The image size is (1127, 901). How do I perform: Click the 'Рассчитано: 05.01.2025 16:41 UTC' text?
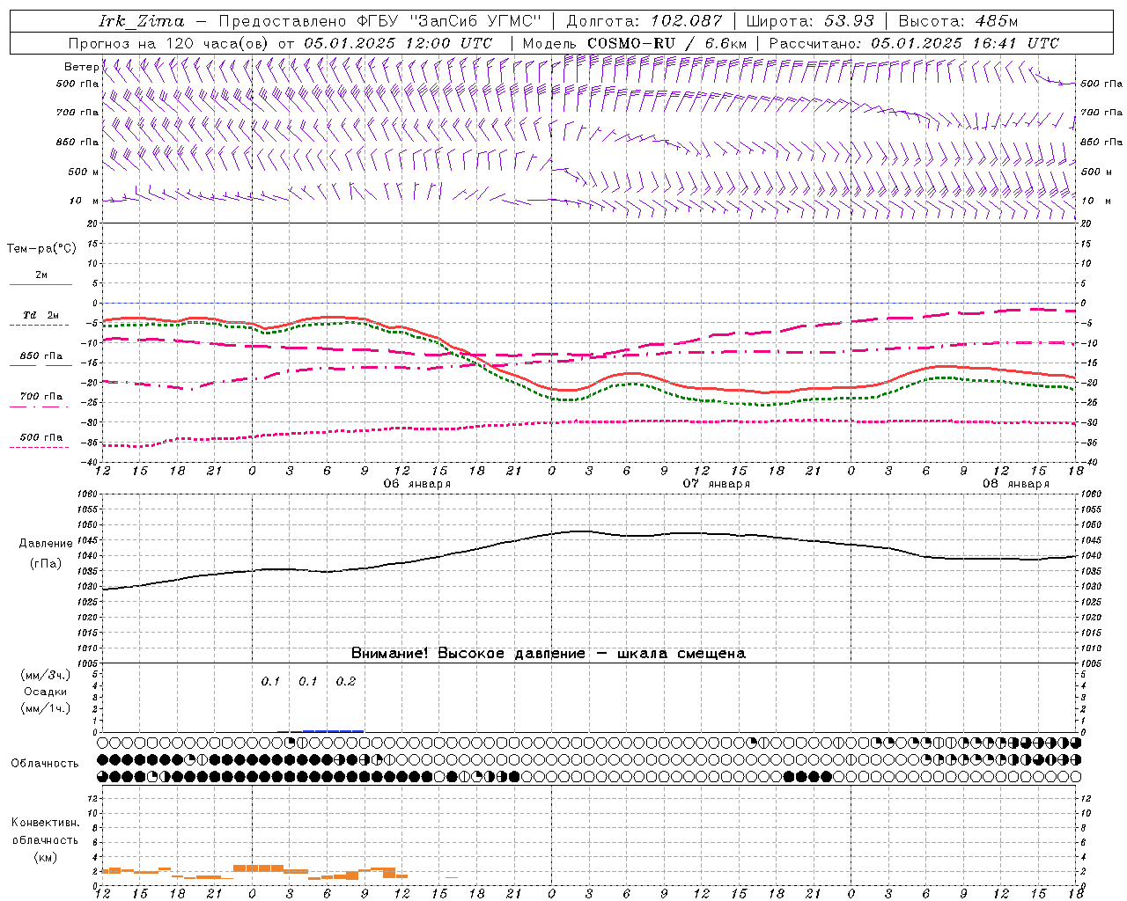pos(914,43)
